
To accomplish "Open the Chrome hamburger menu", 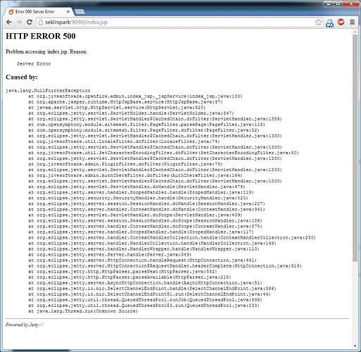I will 353,22.
